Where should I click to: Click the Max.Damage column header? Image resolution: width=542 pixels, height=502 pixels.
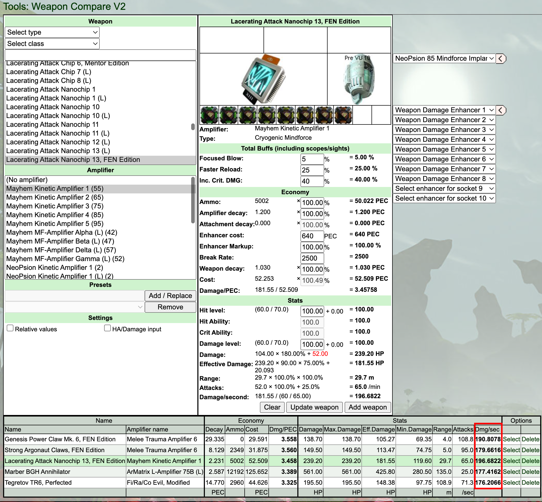coord(343,429)
